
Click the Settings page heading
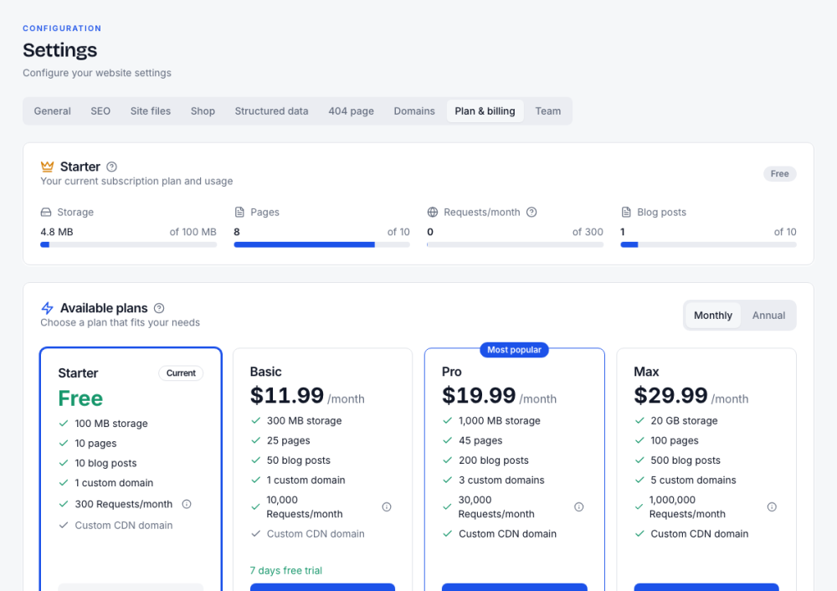tap(59, 50)
